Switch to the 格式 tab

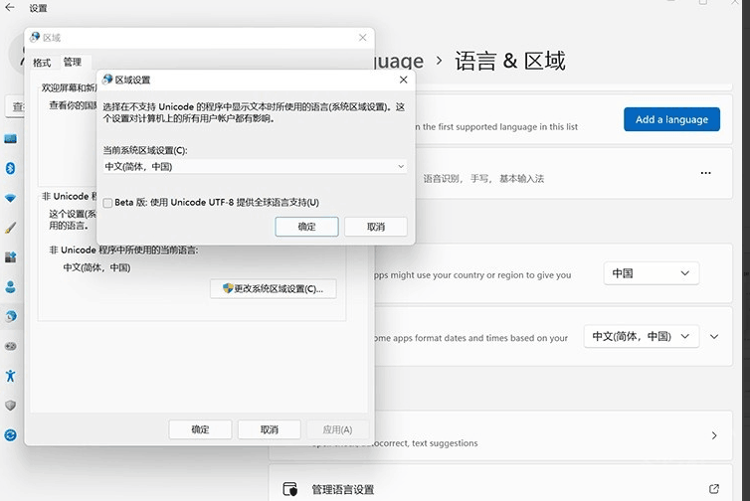[42, 63]
